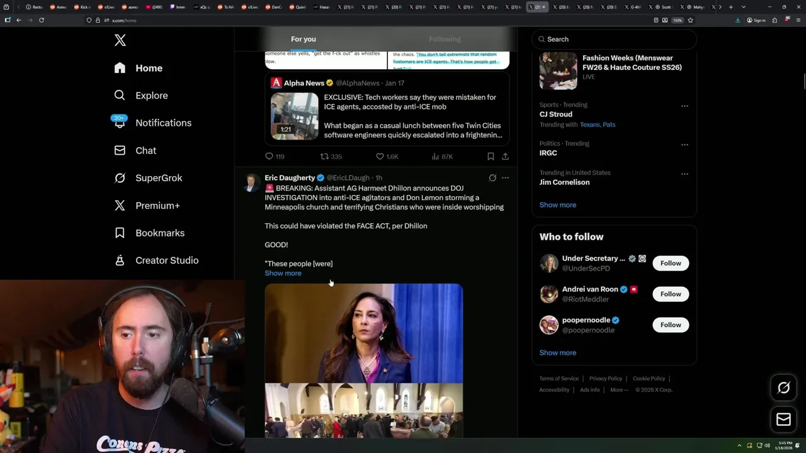Open more options for IRGC trend
Image resolution: width=806 pixels, height=453 pixels.
[x=684, y=144]
